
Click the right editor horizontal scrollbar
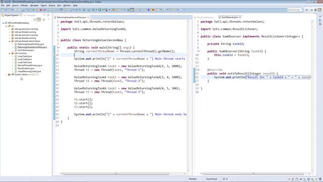coord(253,173)
